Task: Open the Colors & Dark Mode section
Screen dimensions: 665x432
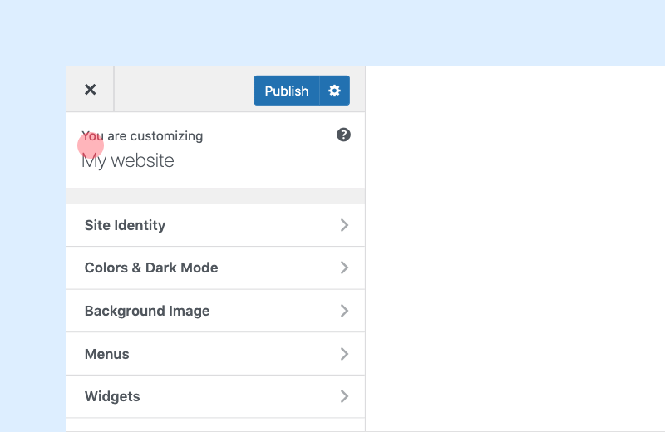Action: tap(216, 268)
